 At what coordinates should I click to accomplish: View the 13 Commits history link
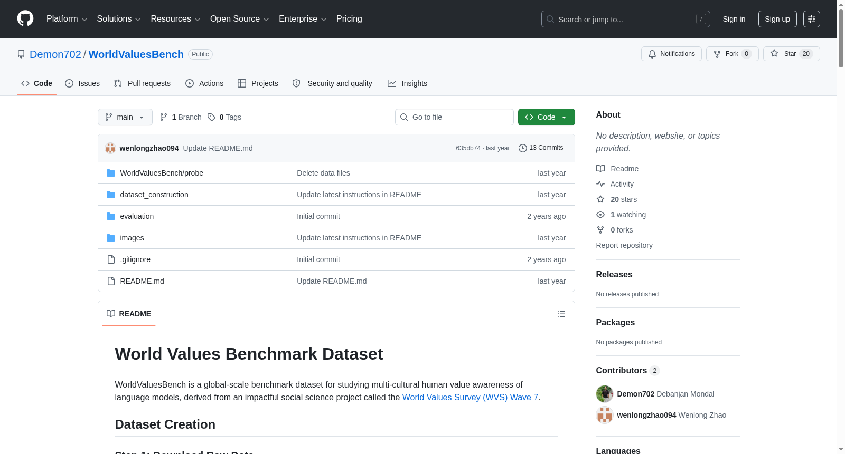click(541, 148)
